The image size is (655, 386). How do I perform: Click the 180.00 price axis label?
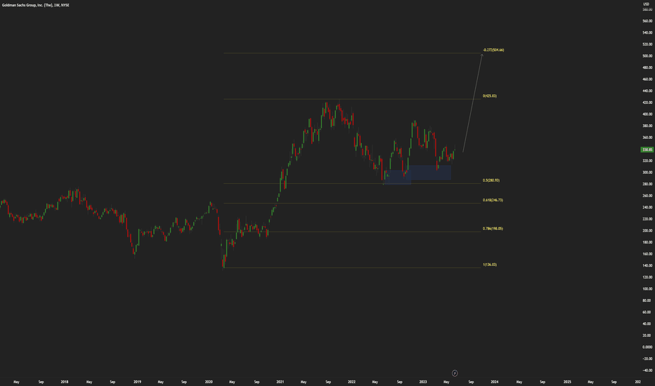(647, 242)
